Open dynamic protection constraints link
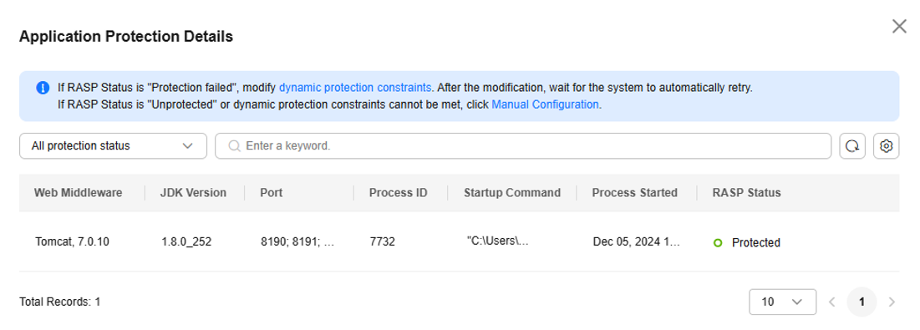920x330 pixels. (x=355, y=88)
